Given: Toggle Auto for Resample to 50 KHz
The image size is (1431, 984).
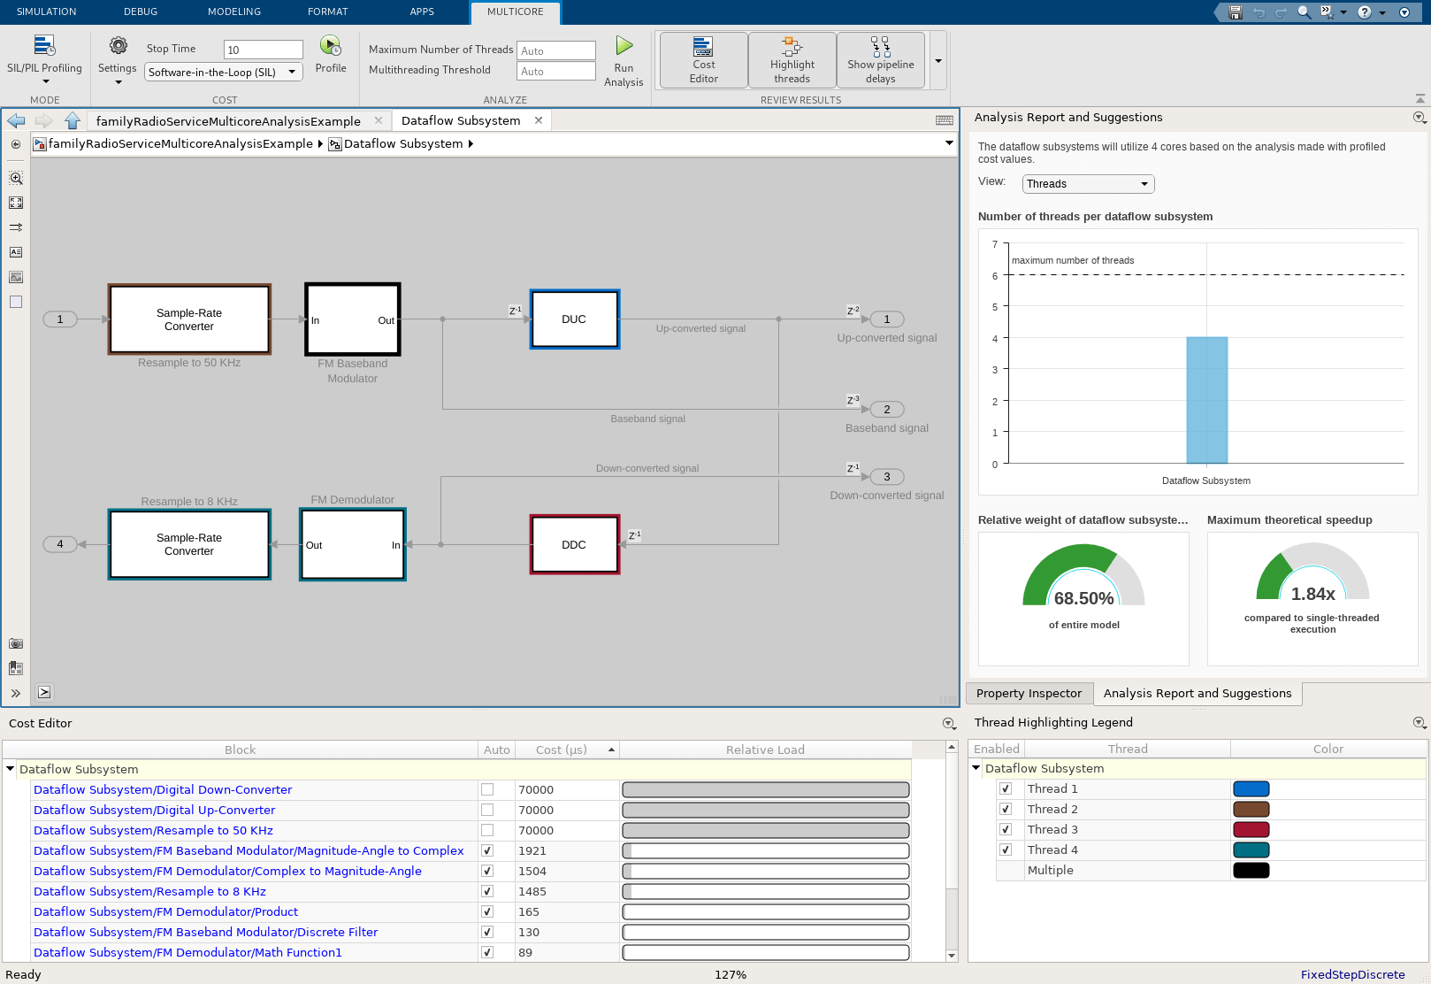Looking at the screenshot, I should point(487,830).
